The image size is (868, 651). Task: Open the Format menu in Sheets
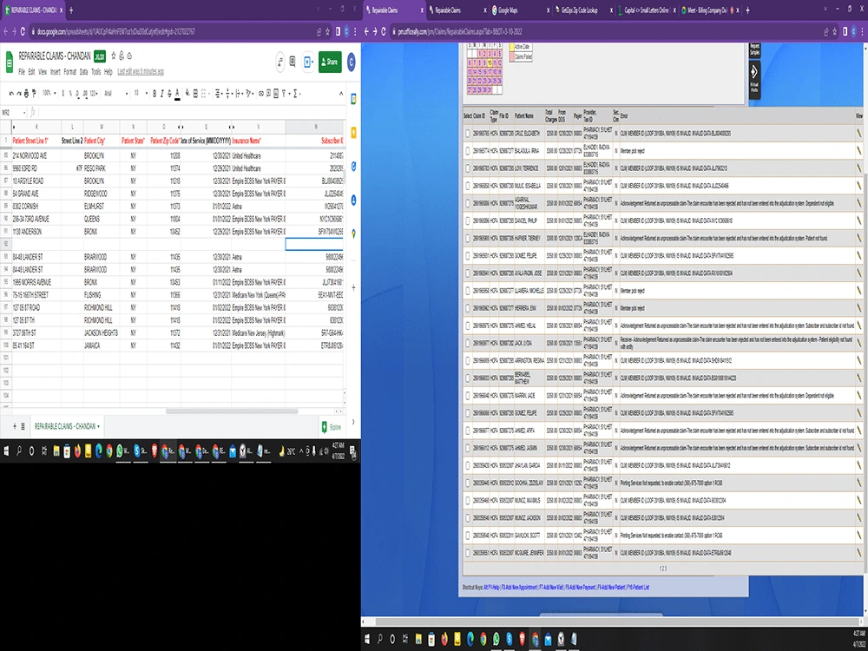coord(69,72)
